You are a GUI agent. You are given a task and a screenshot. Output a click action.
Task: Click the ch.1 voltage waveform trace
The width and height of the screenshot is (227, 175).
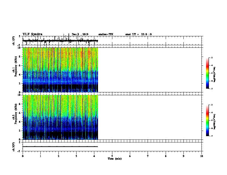point(60,41)
